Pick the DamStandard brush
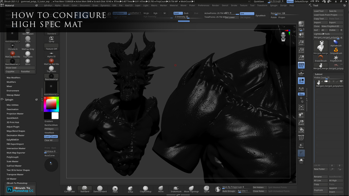 [x=100, y=189]
